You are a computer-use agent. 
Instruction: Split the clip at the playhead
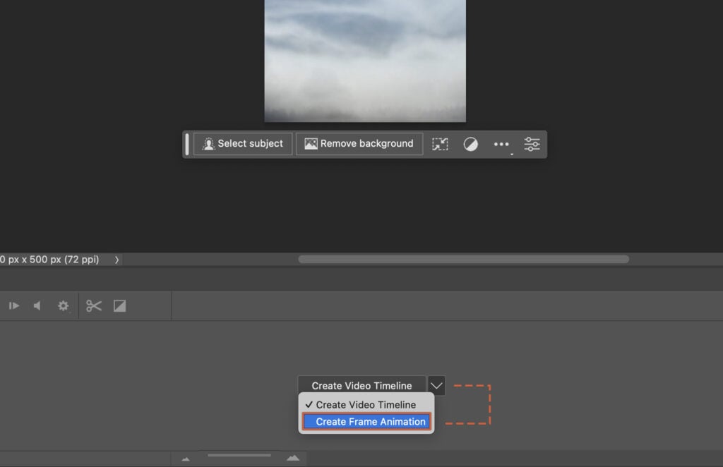click(92, 305)
